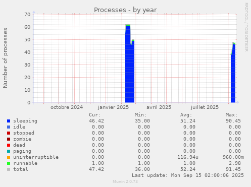Image resolution: width=251 pixels, height=187 pixels.
Task: Click runnable maximum value 2.98
Action: 235,163
